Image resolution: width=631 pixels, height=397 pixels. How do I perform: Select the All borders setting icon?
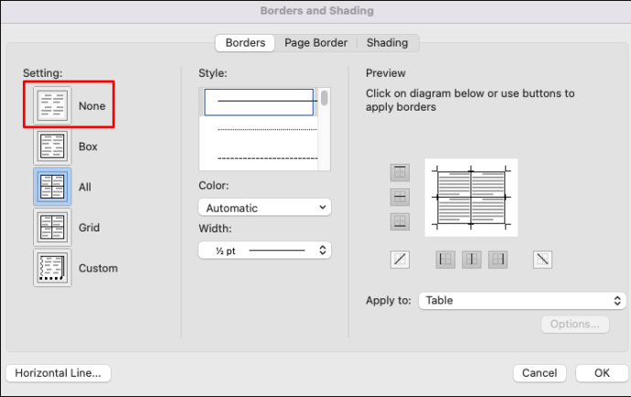(x=52, y=187)
